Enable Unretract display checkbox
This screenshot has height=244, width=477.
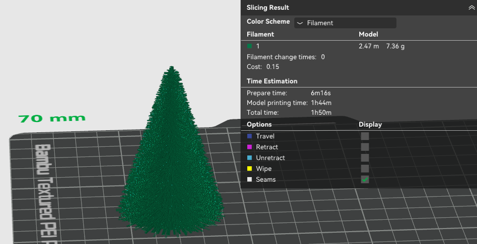point(365,158)
